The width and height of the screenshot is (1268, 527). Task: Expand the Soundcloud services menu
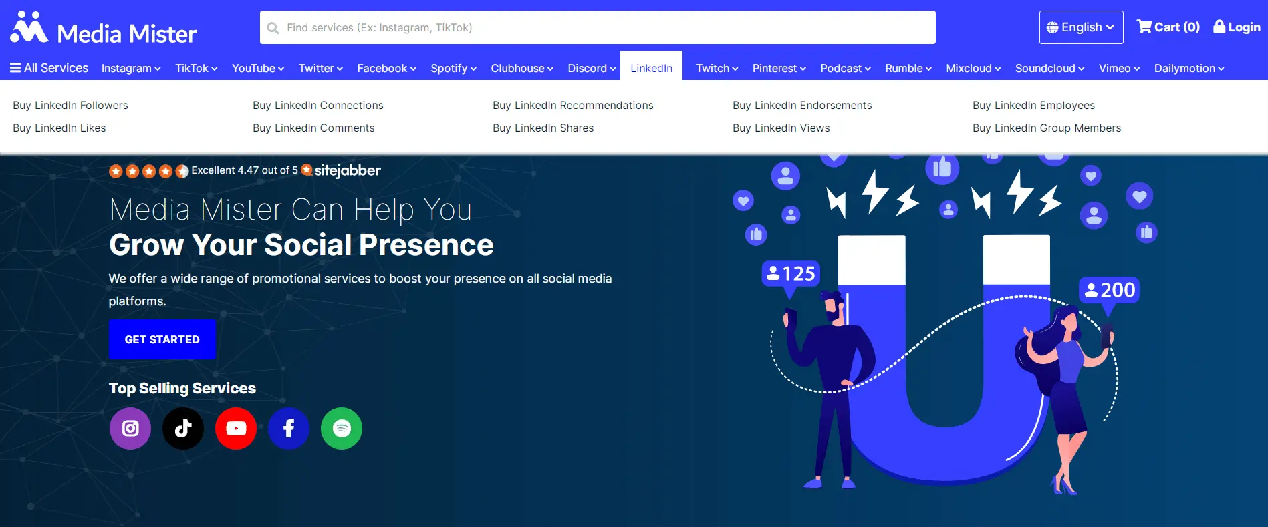point(1050,68)
